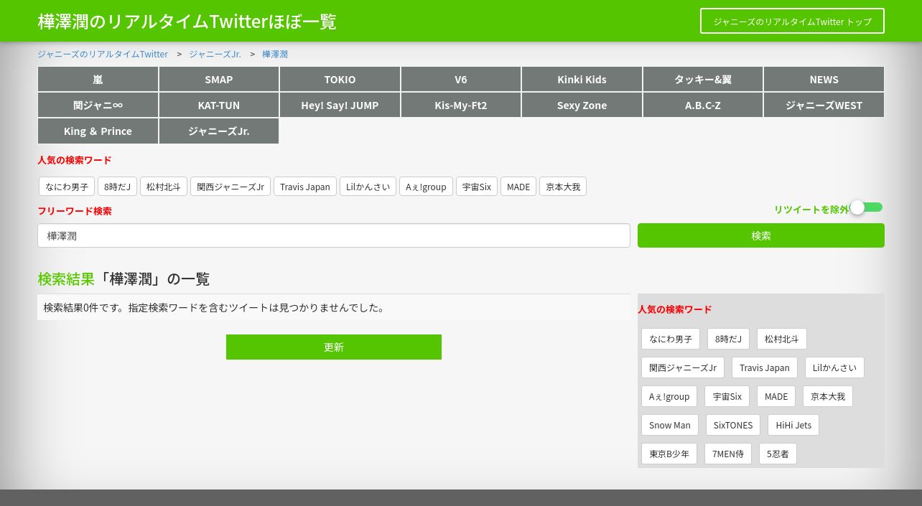Select the NEWS group tab
Image resolution: width=922 pixels, height=506 pixels.
(x=824, y=79)
